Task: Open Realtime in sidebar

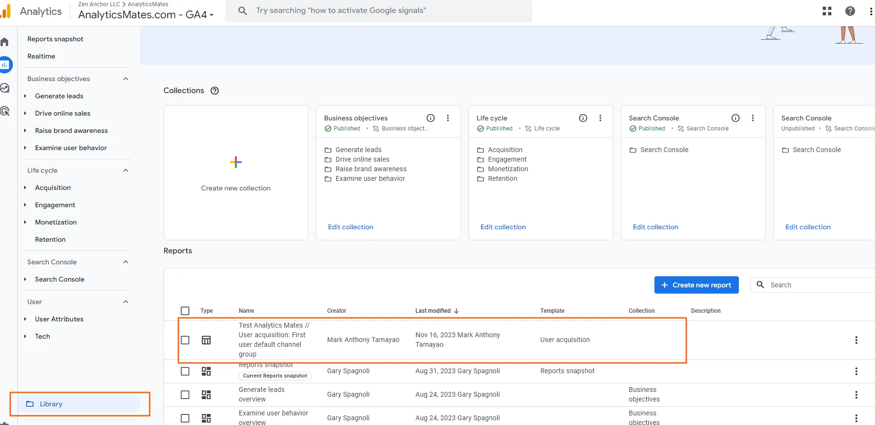Action: 41,56
